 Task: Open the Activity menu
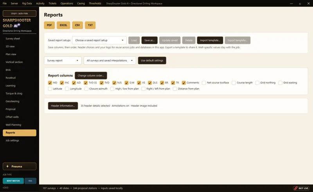pyautogui.click(x=40, y=4)
